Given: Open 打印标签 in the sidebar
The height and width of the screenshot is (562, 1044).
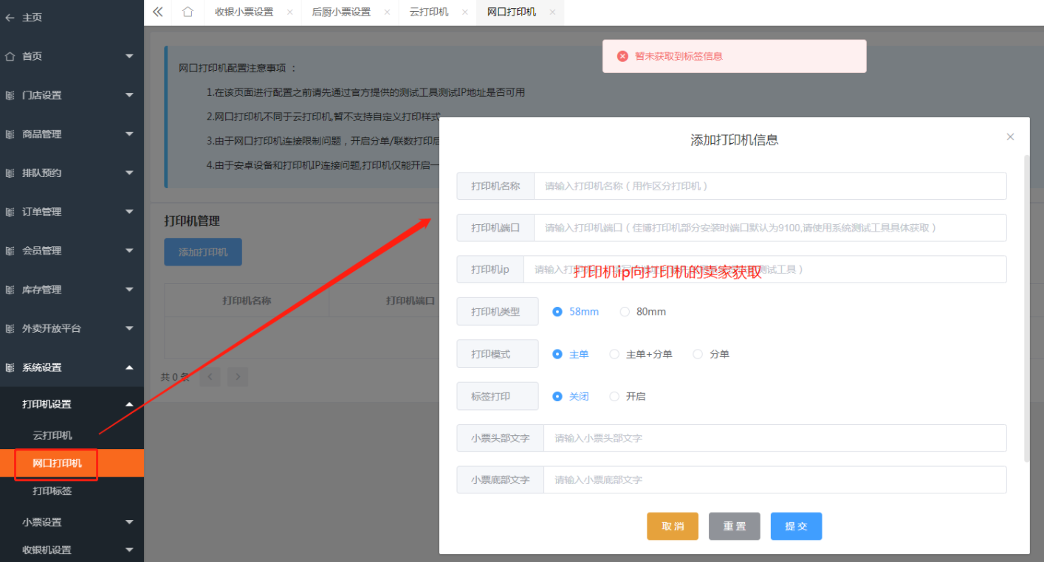Looking at the screenshot, I should point(52,491).
